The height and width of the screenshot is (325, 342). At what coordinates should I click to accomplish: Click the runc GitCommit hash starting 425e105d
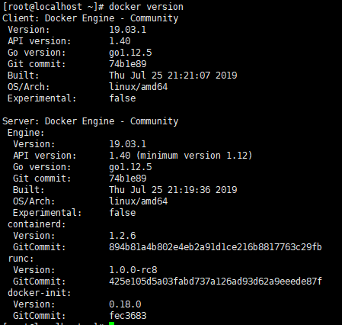[x=216, y=282]
